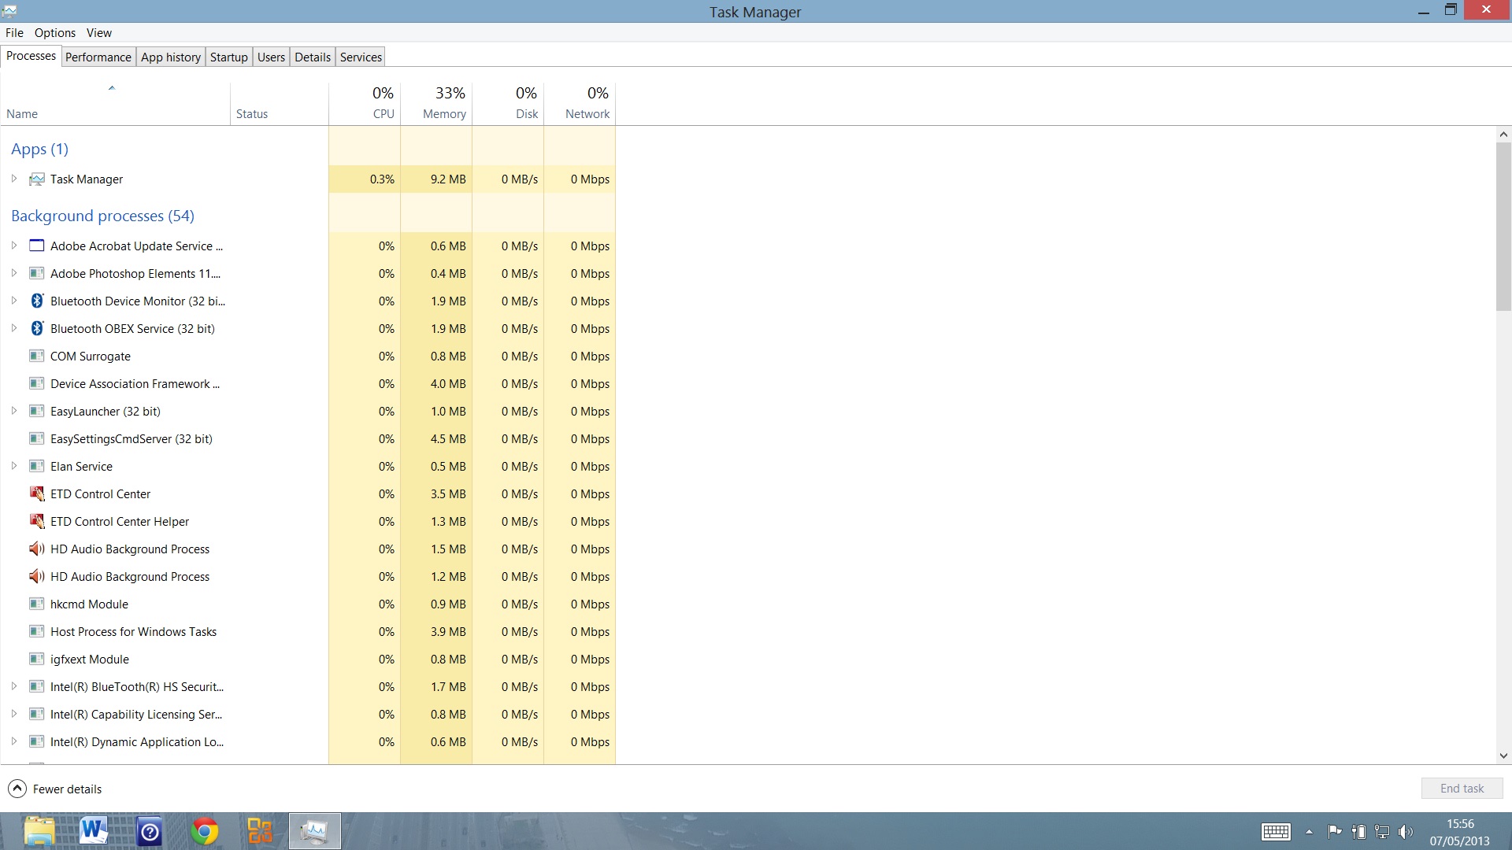Viewport: 1512px width, 850px height.
Task: Expand EasyLauncher (32 bit) row
Action: click(x=14, y=411)
